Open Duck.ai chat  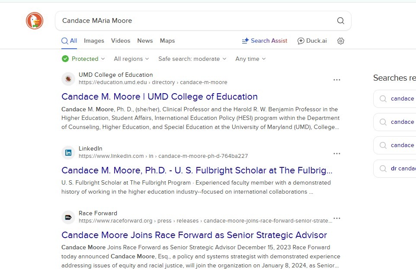pyautogui.click(x=312, y=41)
